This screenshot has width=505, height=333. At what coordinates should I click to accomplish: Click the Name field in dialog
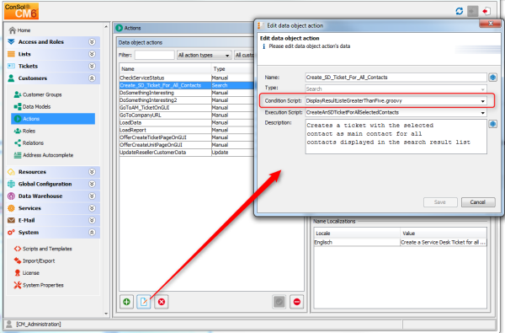(396, 78)
